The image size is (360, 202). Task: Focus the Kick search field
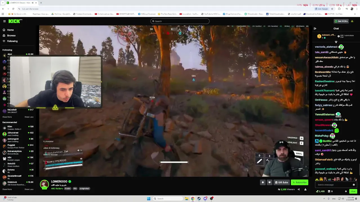(x=180, y=21)
